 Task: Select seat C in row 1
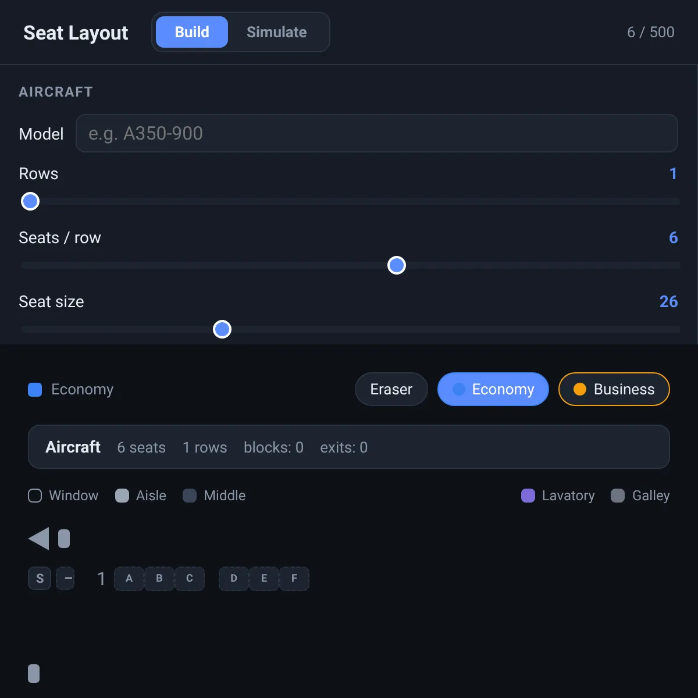190,579
